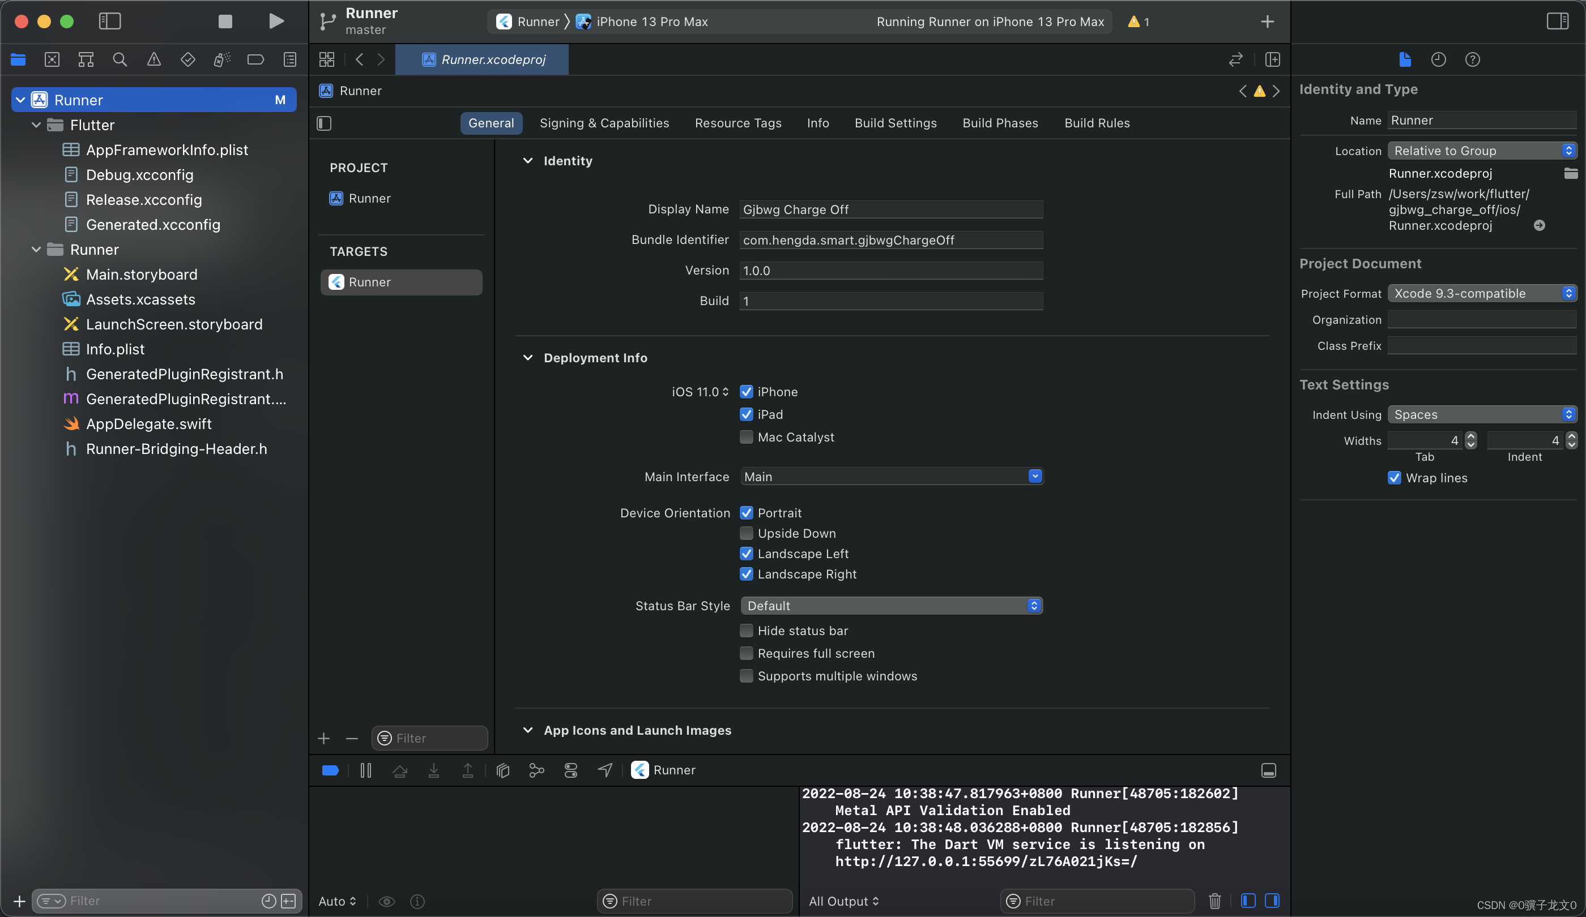This screenshot has width=1586, height=917.
Task: Open the Location Relative to Group dropdown
Action: (1482, 151)
